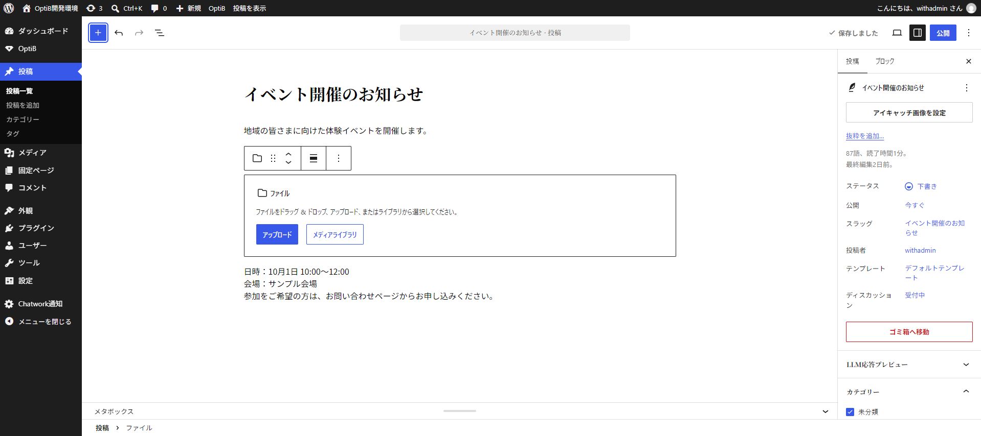Click the user avatar in admin bar
This screenshot has height=436, width=981.
click(x=971, y=8)
